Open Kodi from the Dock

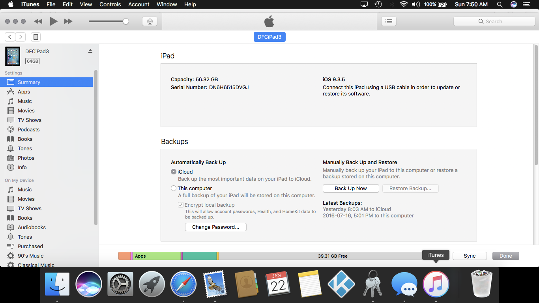point(341,284)
